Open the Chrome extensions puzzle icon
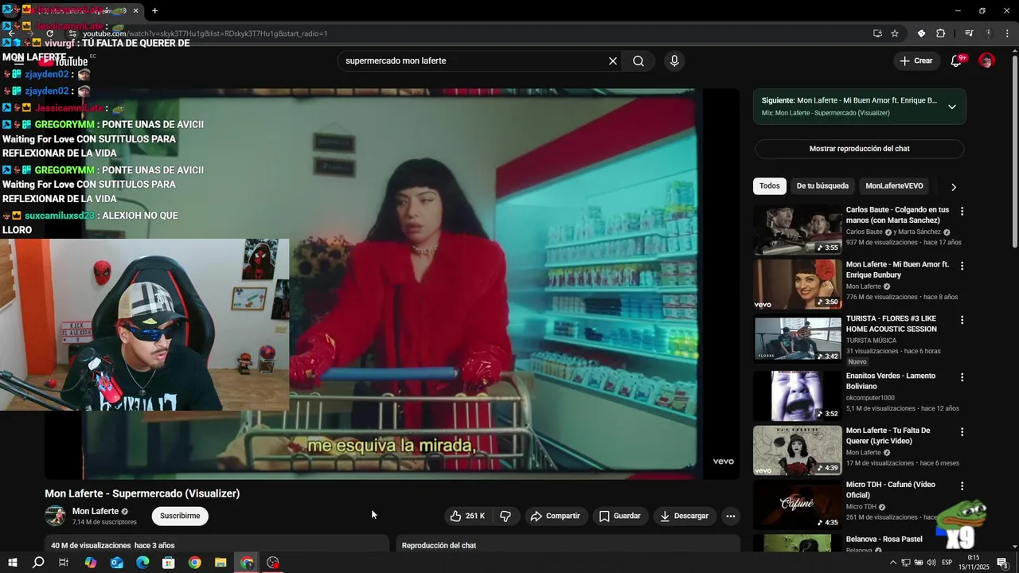 [x=940, y=33]
